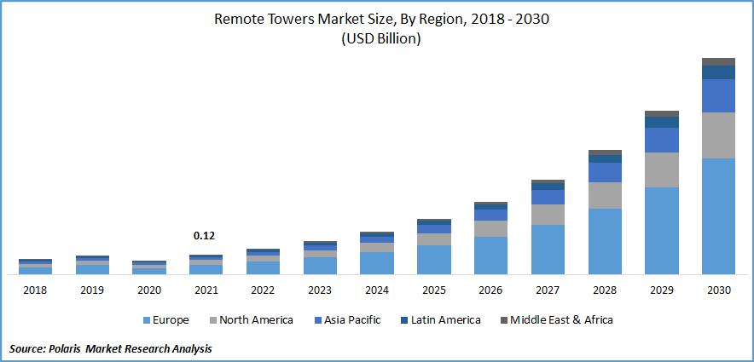This screenshot has height=362, width=754.
Task: Select the North America segment of the 2028 bar
Action: [x=605, y=195]
